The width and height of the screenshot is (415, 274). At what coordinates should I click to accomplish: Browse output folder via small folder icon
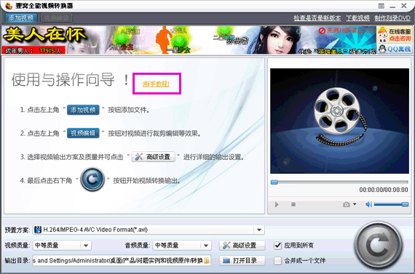[x=207, y=261]
